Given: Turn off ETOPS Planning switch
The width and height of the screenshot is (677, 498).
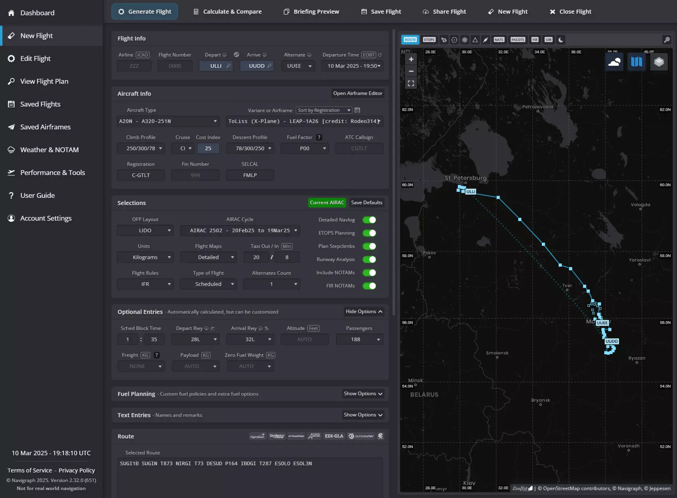Looking at the screenshot, I should point(369,233).
